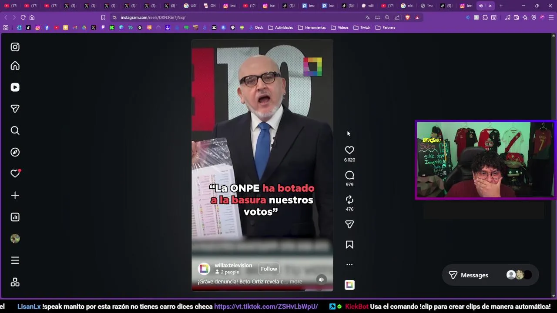The image size is (557, 313).
Task: Translate page via address bar icon
Action: coord(368,17)
